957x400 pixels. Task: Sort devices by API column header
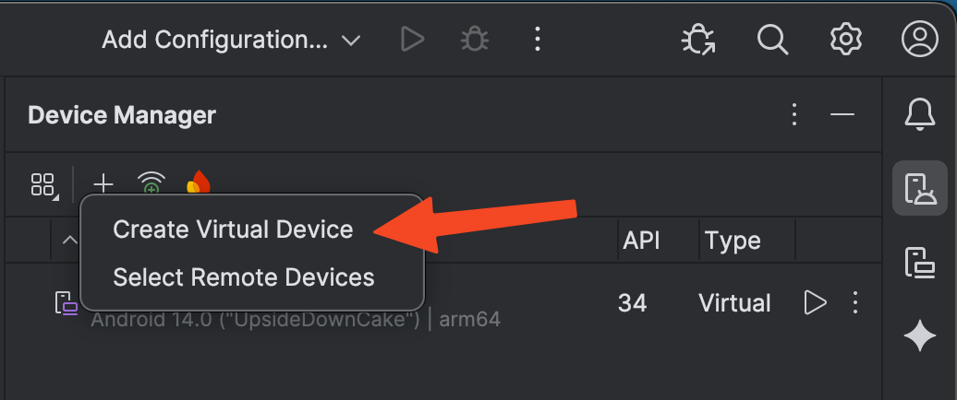(x=641, y=241)
